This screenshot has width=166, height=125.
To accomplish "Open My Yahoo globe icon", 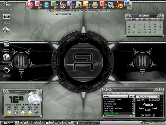I will [x=6, y=59].
